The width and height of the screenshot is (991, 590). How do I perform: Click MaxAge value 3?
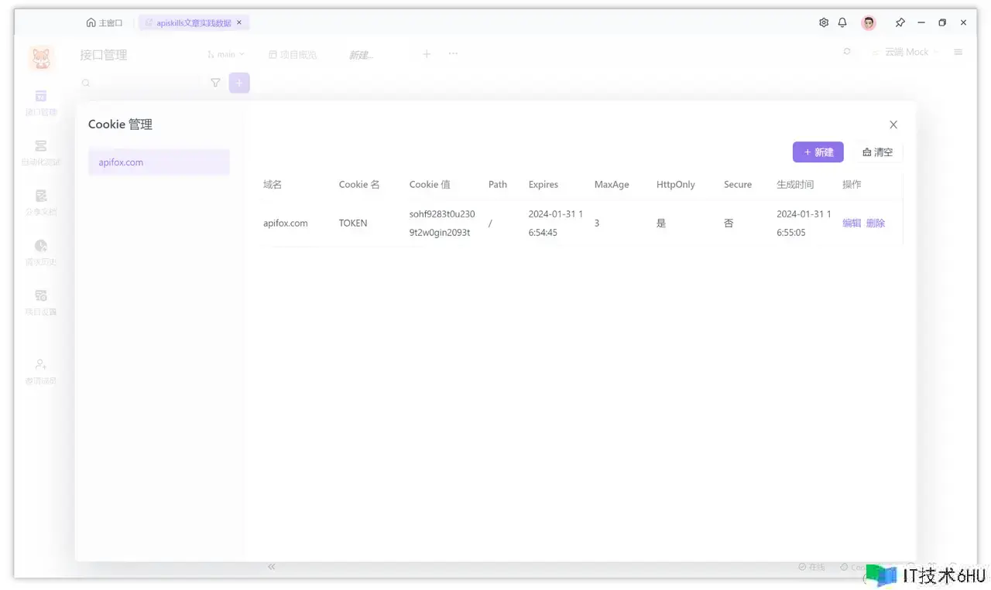pos(597,223)
